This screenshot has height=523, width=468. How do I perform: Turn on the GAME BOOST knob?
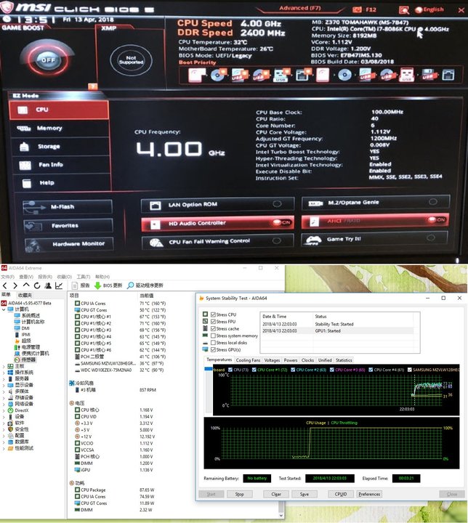pyautogui.click(x=48, y=60)
